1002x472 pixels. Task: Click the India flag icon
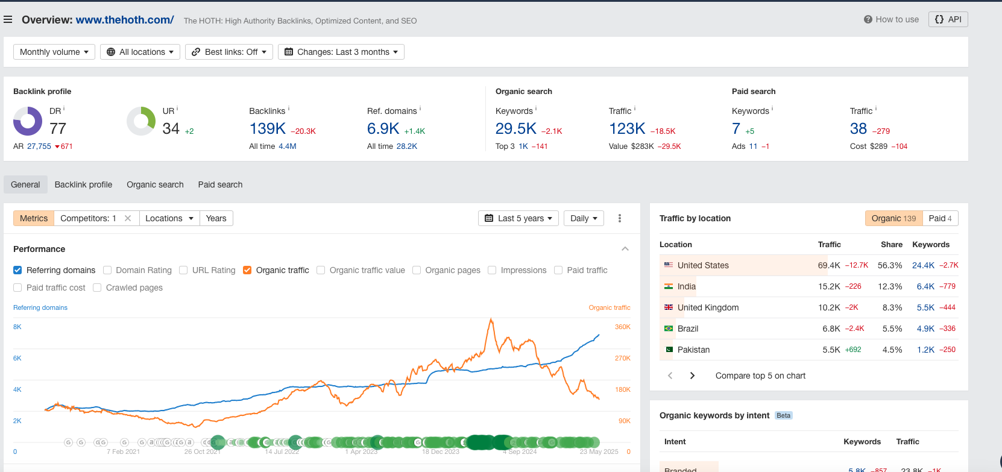pyautogui.click(x=669, y=286)
